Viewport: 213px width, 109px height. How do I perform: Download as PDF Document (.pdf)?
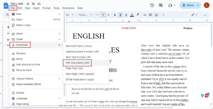point(86,63)
